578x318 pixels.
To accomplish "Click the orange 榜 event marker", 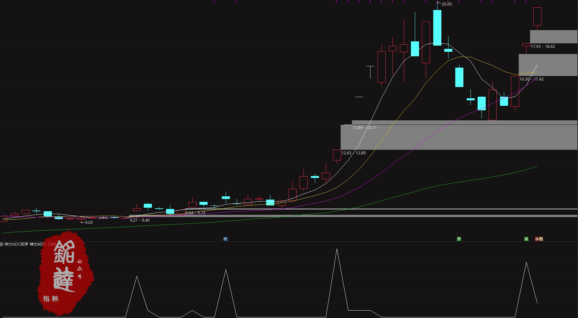I will [541, 239].
